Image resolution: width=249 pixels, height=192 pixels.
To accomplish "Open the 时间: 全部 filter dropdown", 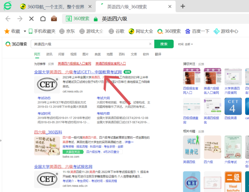I will [185, 44].
